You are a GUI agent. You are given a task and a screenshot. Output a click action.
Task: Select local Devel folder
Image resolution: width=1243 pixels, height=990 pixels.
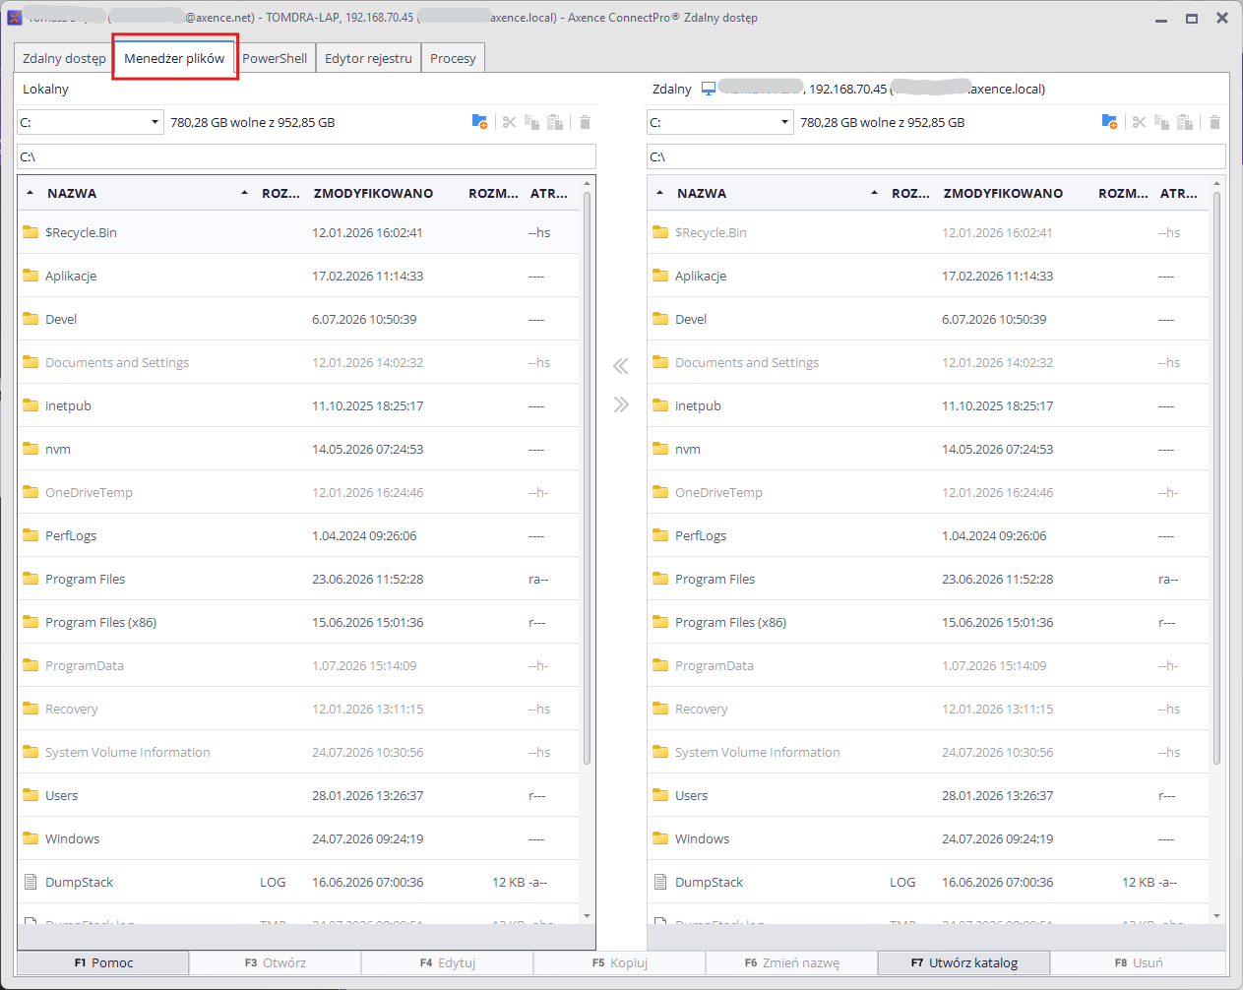tap(298, 319)
